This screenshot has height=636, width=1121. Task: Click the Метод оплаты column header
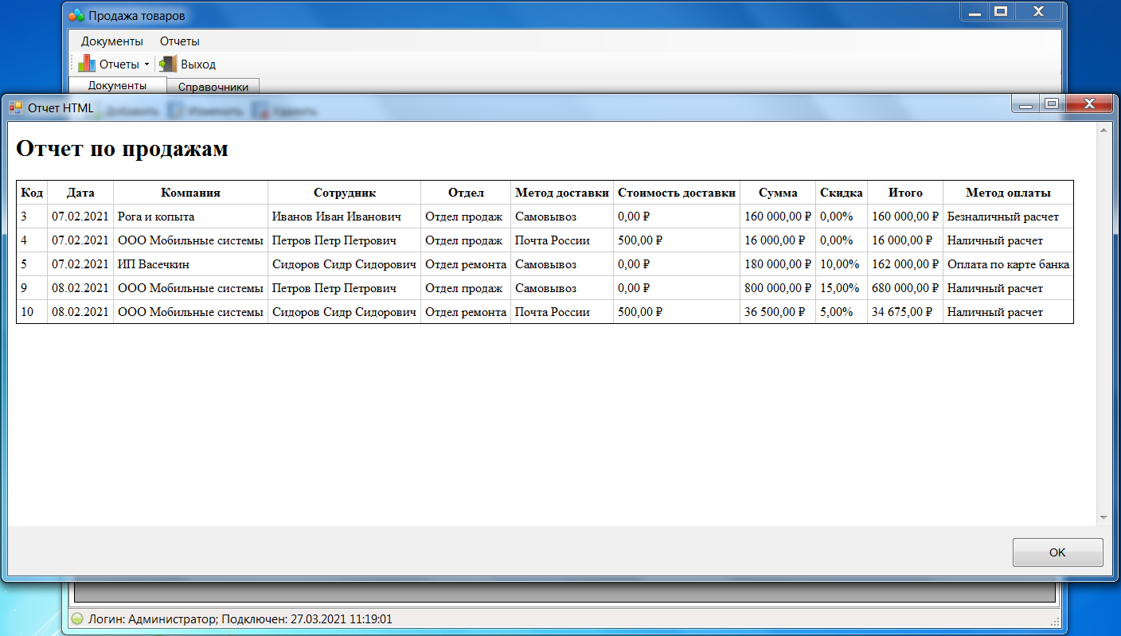pos(1008,193)
